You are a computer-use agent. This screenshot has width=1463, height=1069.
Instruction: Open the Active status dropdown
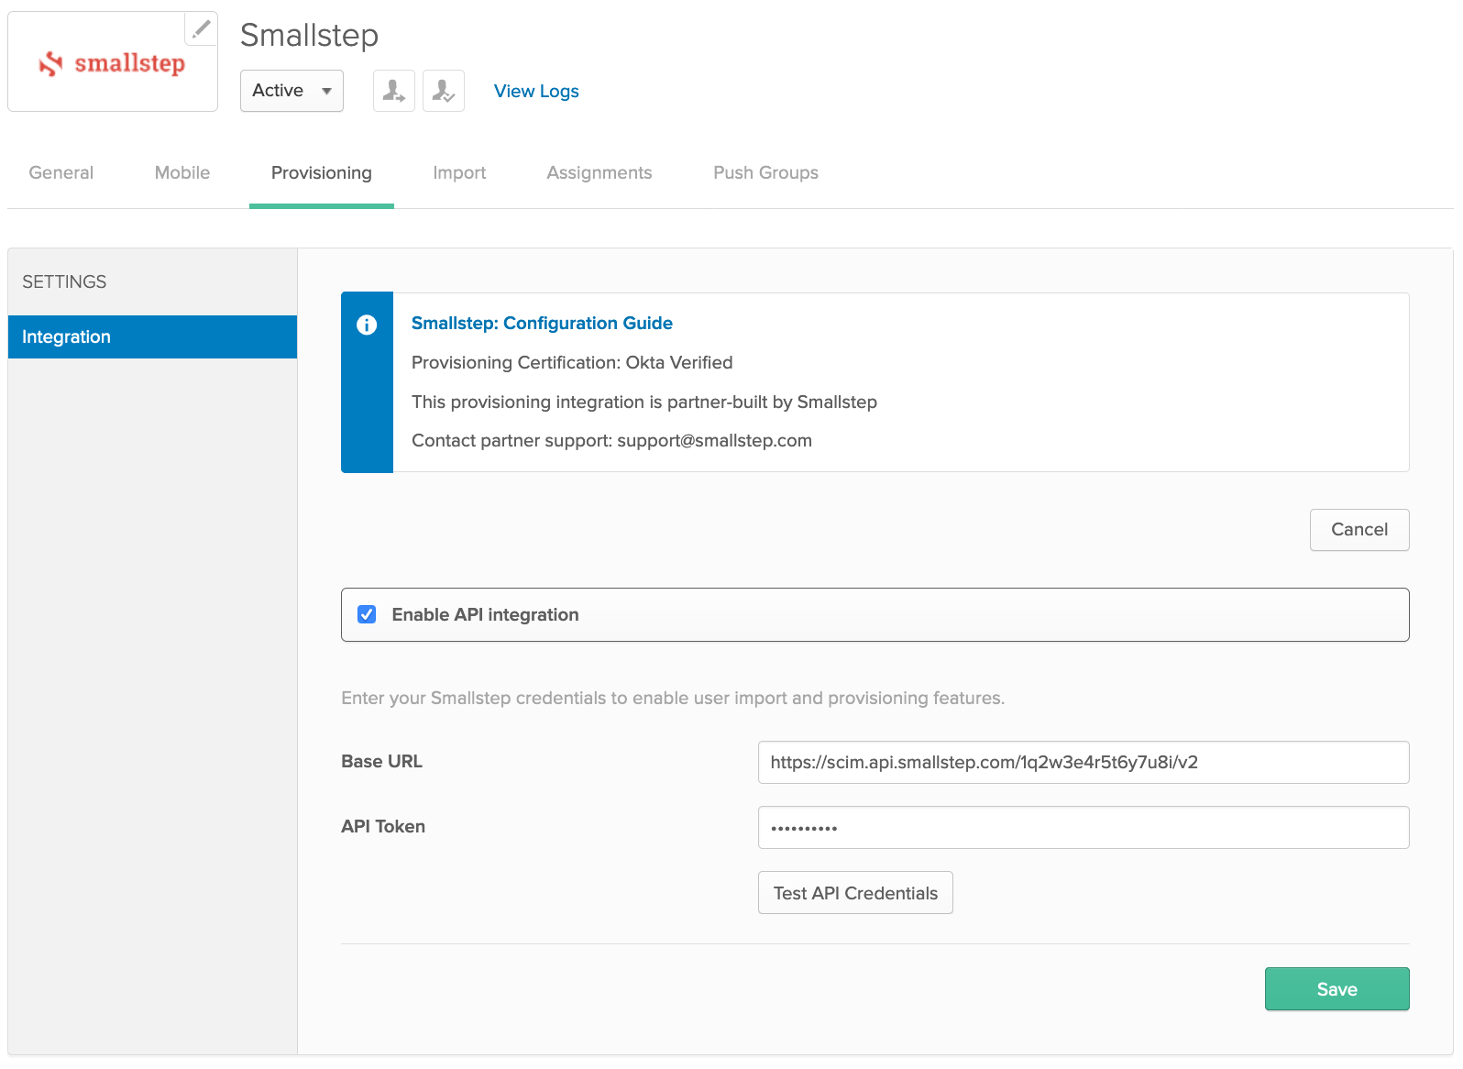click(291, 91)
